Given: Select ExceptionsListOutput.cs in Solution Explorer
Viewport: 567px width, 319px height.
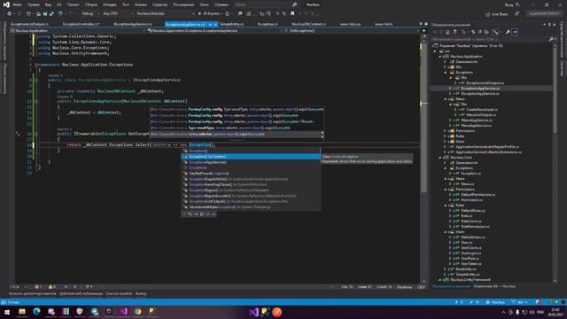Looking at the screenshot, I should click(x=485, y=82).
